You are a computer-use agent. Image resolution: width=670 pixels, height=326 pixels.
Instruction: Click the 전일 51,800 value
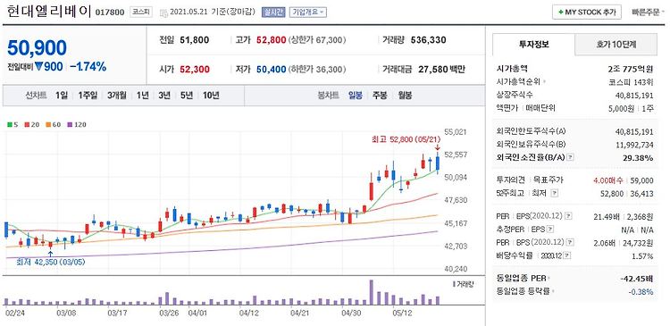pos(195,40)
